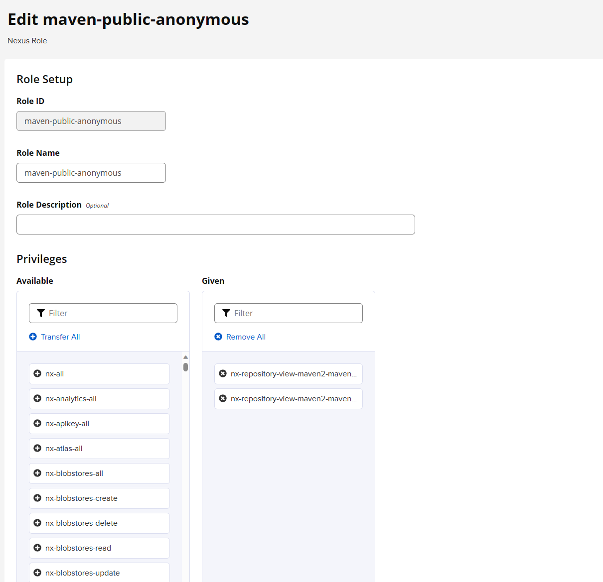603x582 pixels.
Task: Click the funnel icon in Given filter
Action: 226,313
